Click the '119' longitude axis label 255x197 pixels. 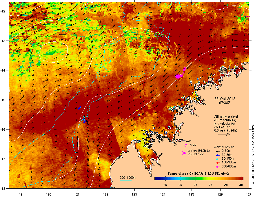point(20,194)
